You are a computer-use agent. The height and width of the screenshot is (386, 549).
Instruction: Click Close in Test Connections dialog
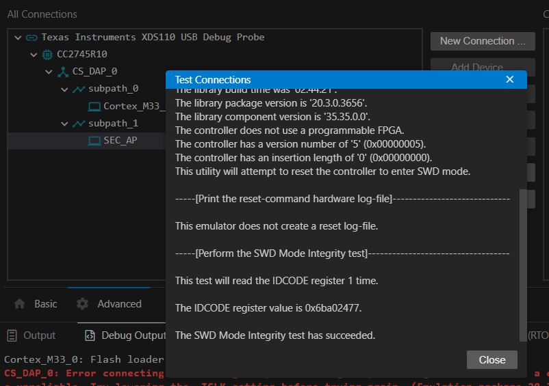(x=491, y=360)
